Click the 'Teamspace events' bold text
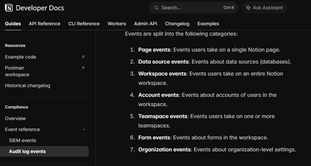 (163, 116)
